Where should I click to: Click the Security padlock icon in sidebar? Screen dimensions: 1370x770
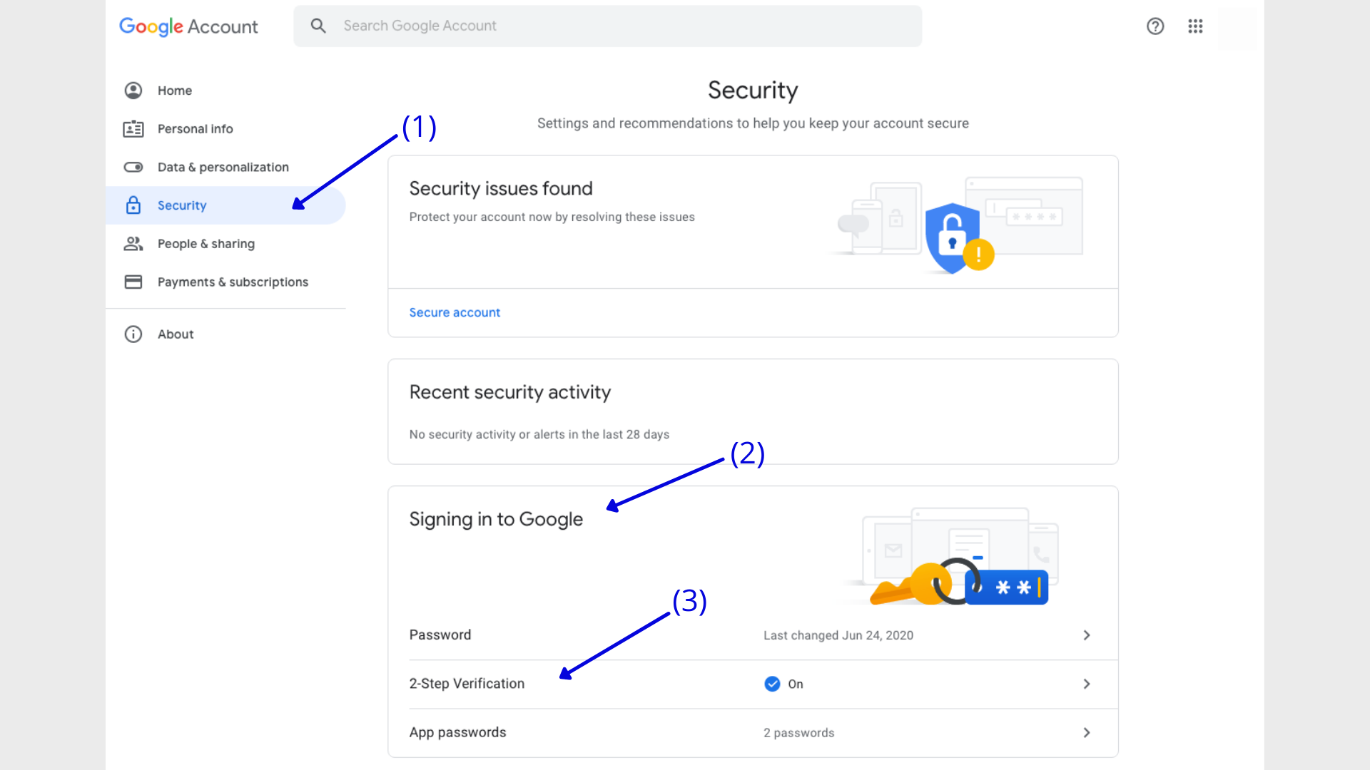point(133,205)
